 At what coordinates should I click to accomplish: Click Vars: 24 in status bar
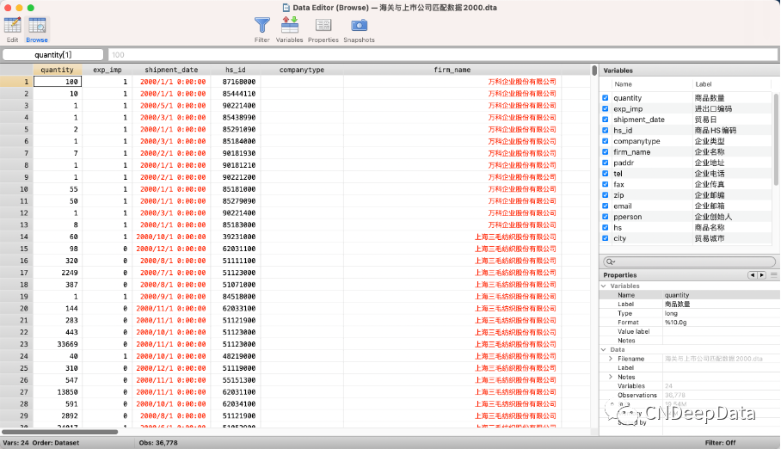pyautogui.click(x=15, y=442)
